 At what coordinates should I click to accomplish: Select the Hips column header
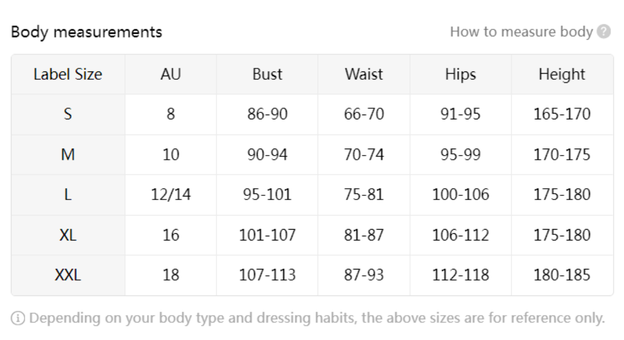(x=460, y=74)
